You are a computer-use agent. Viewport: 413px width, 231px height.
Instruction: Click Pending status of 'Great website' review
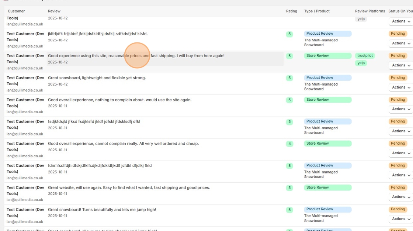398,187
